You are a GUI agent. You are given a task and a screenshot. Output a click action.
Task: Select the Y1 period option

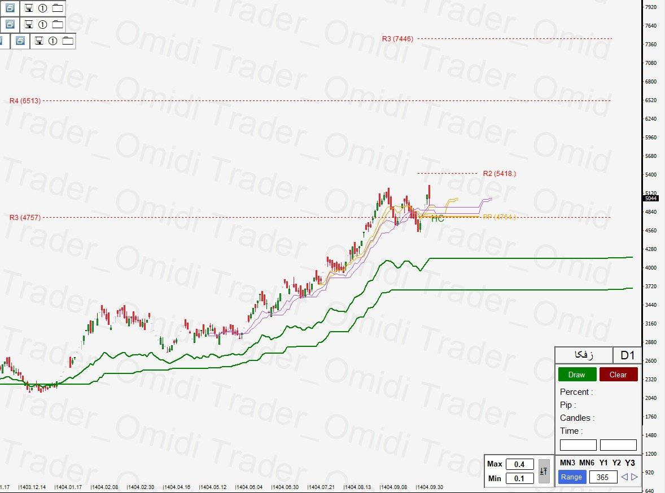[x=603, y=463]
